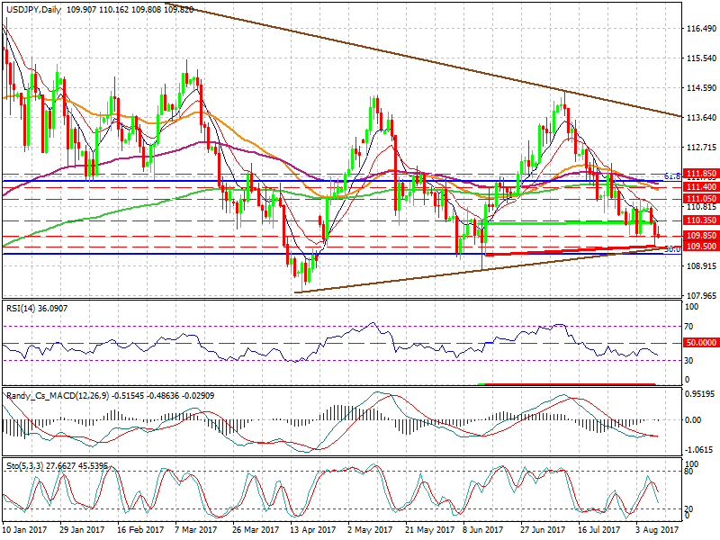Select the 50.0 Fibonacci level label
Viewport: 720px width, 540px height.
click(x=670, y=250)
